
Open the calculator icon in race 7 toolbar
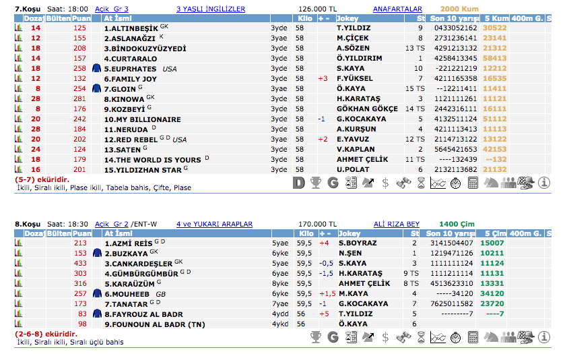pyautogui.click(x=473, y=183)
